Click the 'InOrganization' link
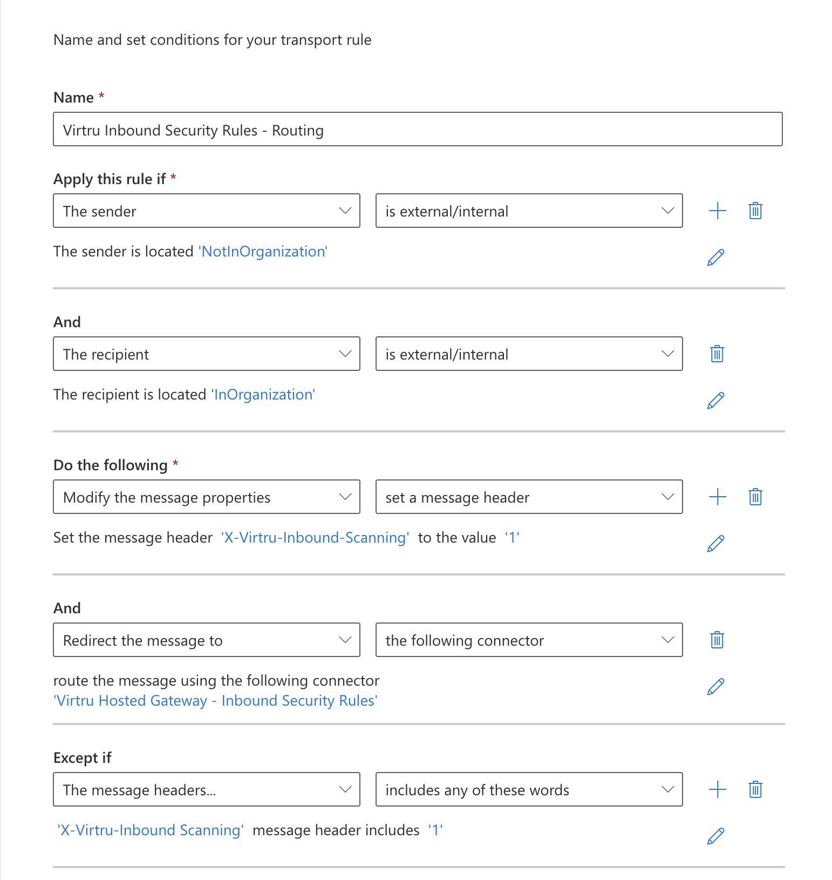Screen dimensions: 832x880 (x=263, y=395)
